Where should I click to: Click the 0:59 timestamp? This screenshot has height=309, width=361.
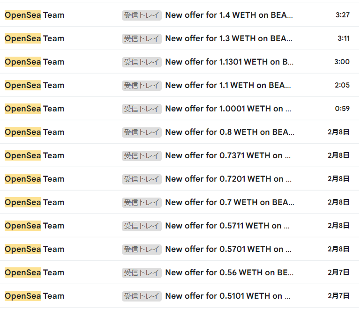click(x=342, y=109)
